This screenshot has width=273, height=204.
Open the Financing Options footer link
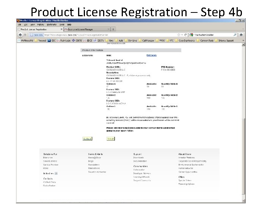pyautogui.click(x=186, y=184)
